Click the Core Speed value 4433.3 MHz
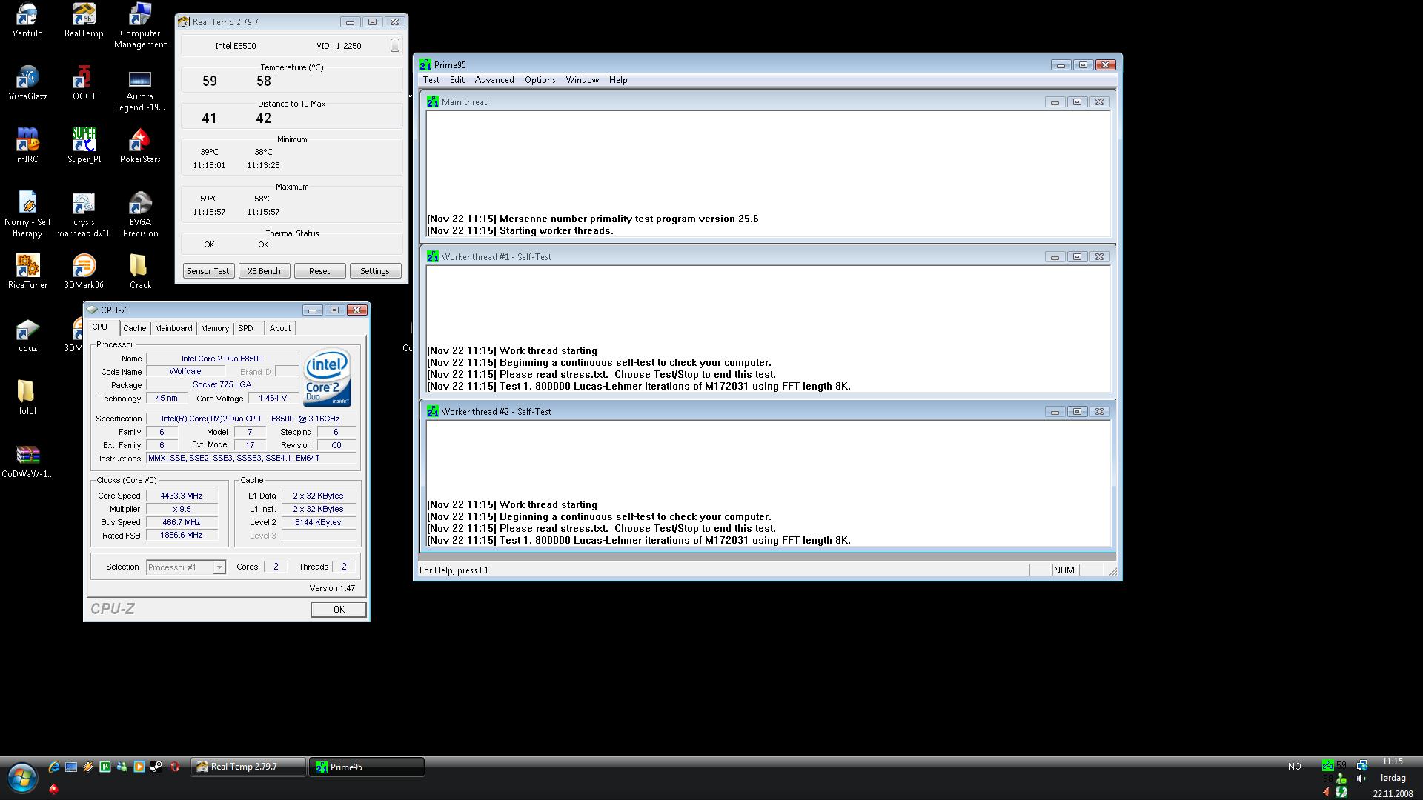The width and height of the screenshot is (1423, 800). [182, 496]
